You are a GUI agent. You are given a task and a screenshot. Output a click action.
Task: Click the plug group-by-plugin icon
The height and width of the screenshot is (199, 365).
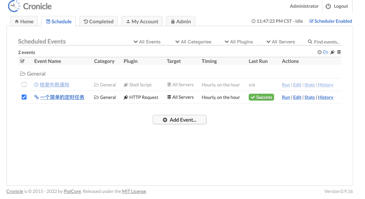pos(332,52)
